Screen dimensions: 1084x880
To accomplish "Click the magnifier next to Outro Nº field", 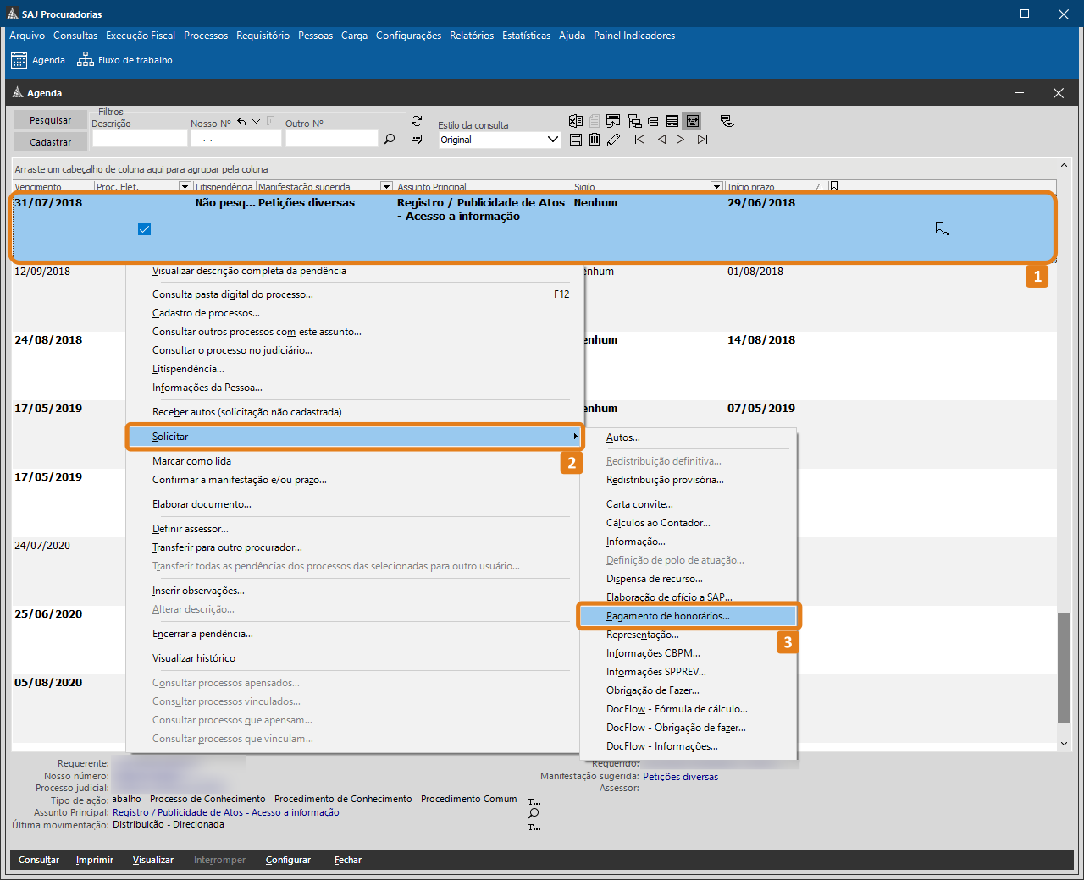I will point(390,139).
